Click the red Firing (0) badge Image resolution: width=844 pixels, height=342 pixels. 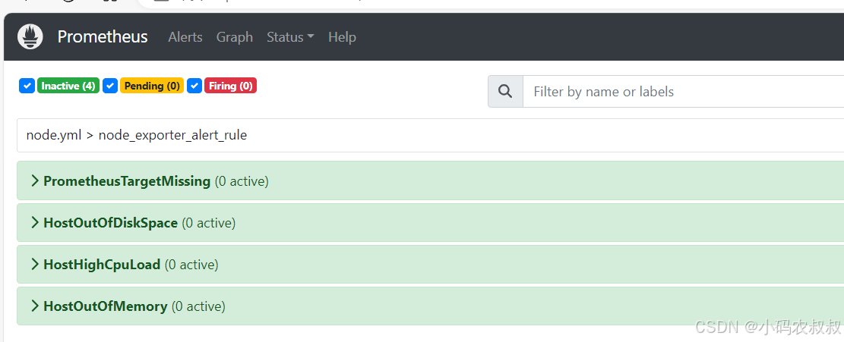point(230,86)
